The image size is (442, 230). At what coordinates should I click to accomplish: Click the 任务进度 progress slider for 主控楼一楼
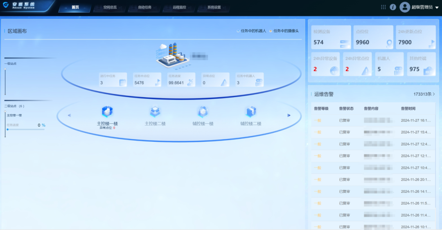pyautogui.click(x=25, y=130)
